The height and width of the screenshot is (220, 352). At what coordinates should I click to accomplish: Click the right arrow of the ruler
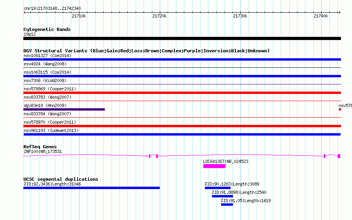[339, 12]
